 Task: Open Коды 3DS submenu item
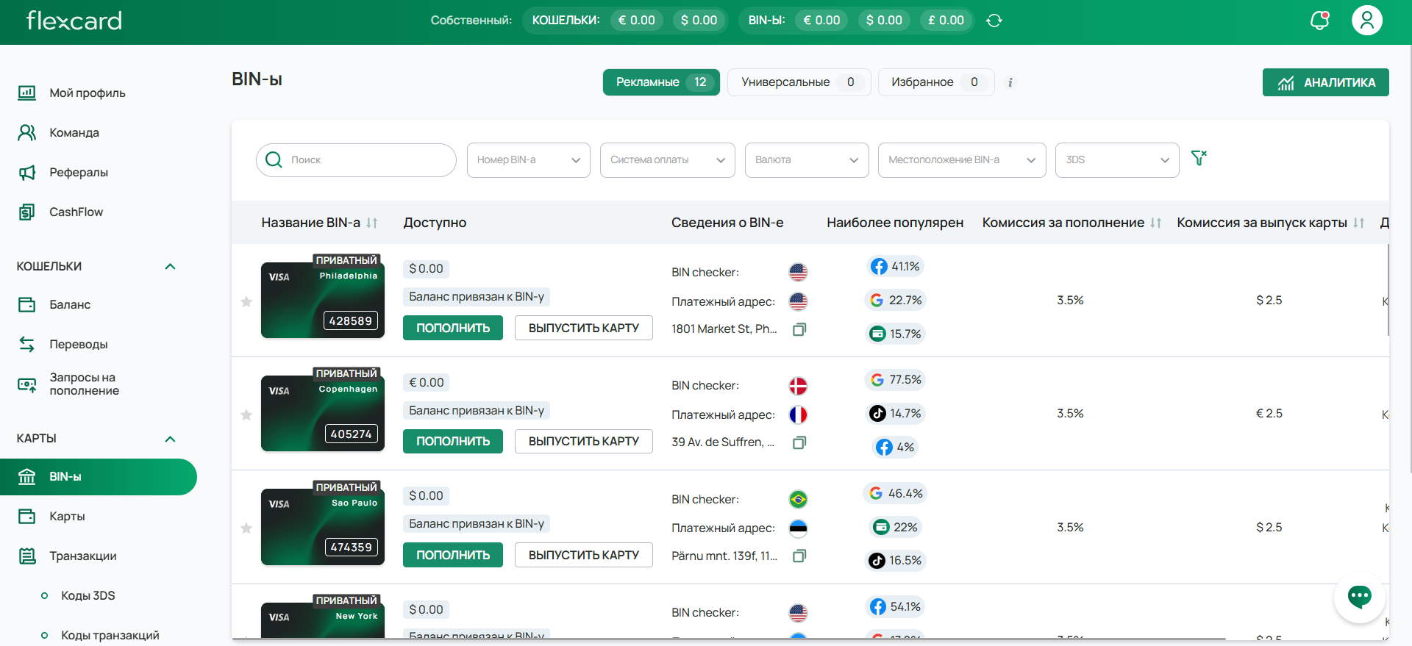click(x=88, y=595)
